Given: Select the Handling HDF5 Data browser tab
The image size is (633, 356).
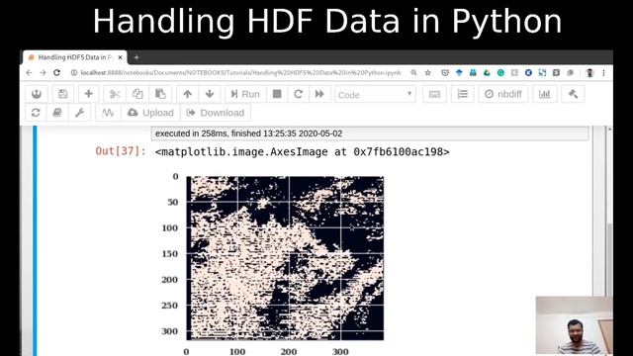Looking at the screenshot, I should [x=75, y=57].
